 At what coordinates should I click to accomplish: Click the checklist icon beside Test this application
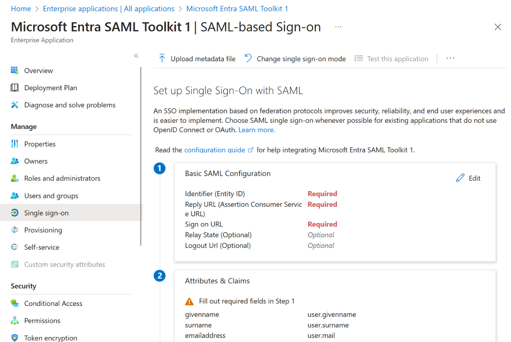point(358,58)
